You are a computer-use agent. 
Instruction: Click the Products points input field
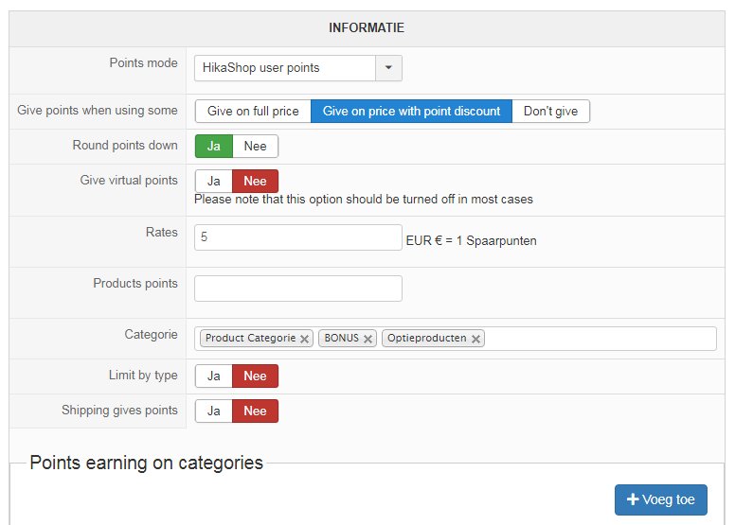click(297, 289)
